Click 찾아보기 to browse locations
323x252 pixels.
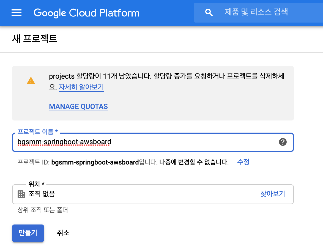[x=272, y=194]
